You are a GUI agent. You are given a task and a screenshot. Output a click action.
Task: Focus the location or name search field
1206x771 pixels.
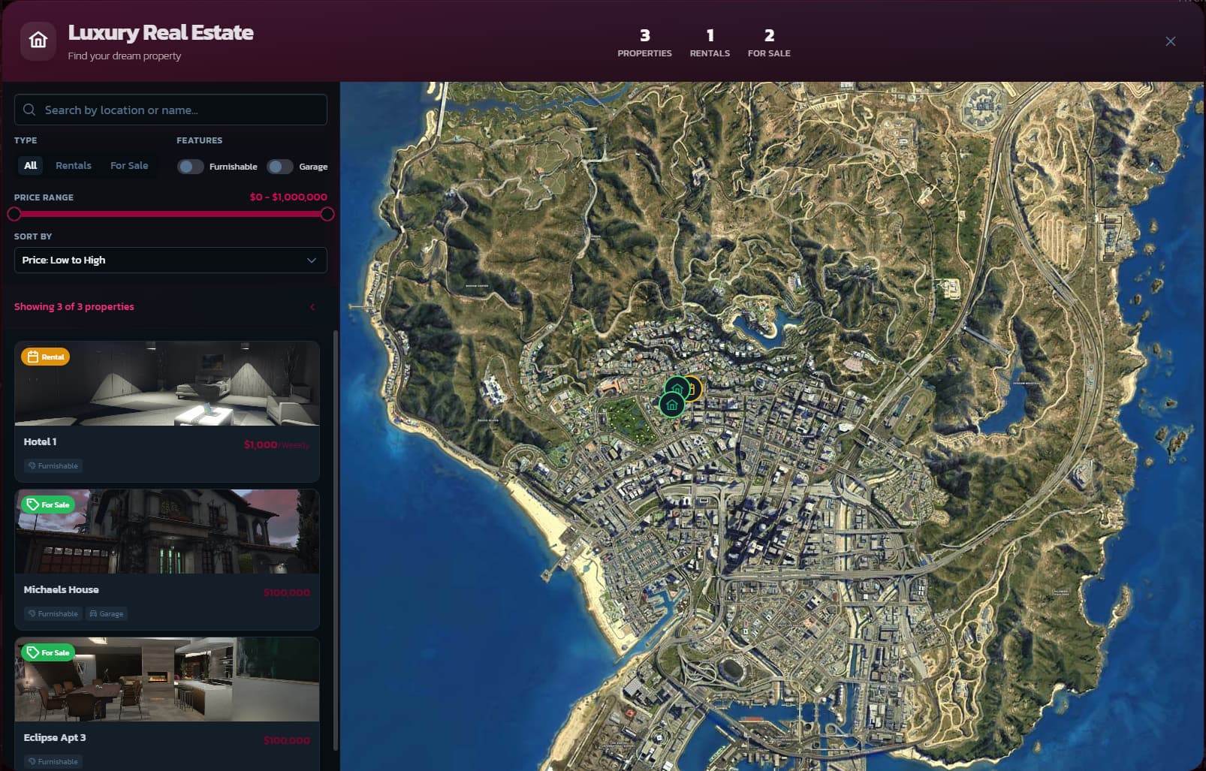(x=170, y=110)
